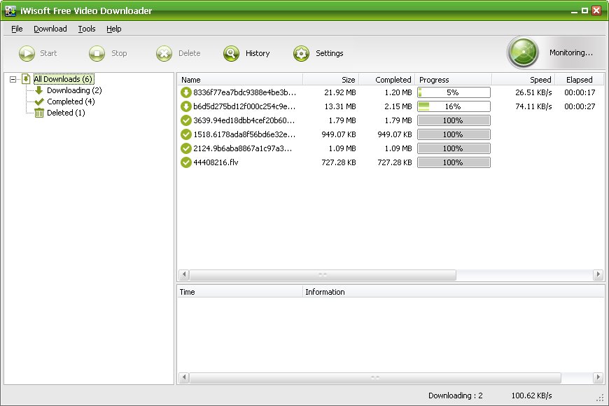Click status bar Downloading : 2 text
Screen dimensions: 609x406
[x=455, y=395]
